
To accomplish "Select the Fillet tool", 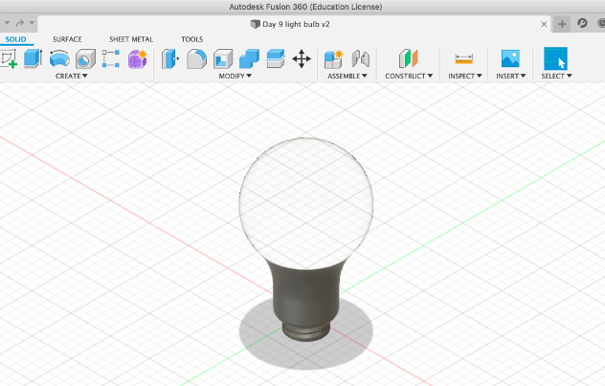I will 196,58.
